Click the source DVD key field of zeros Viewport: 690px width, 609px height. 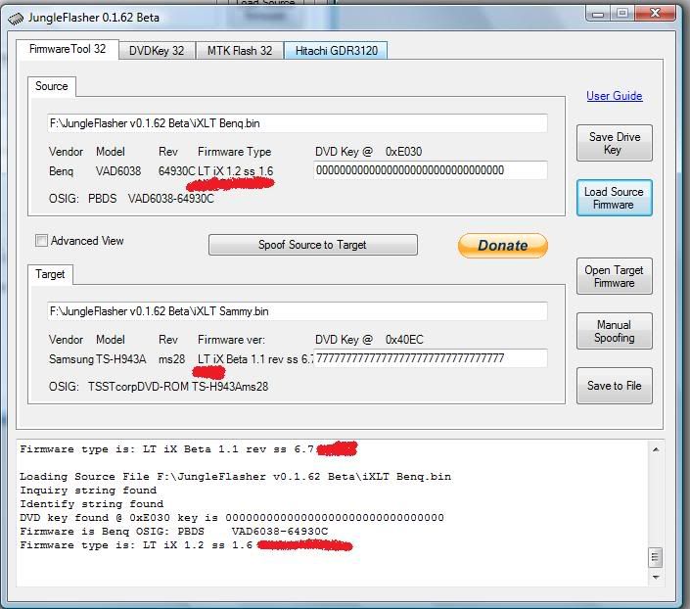point(430,170)
